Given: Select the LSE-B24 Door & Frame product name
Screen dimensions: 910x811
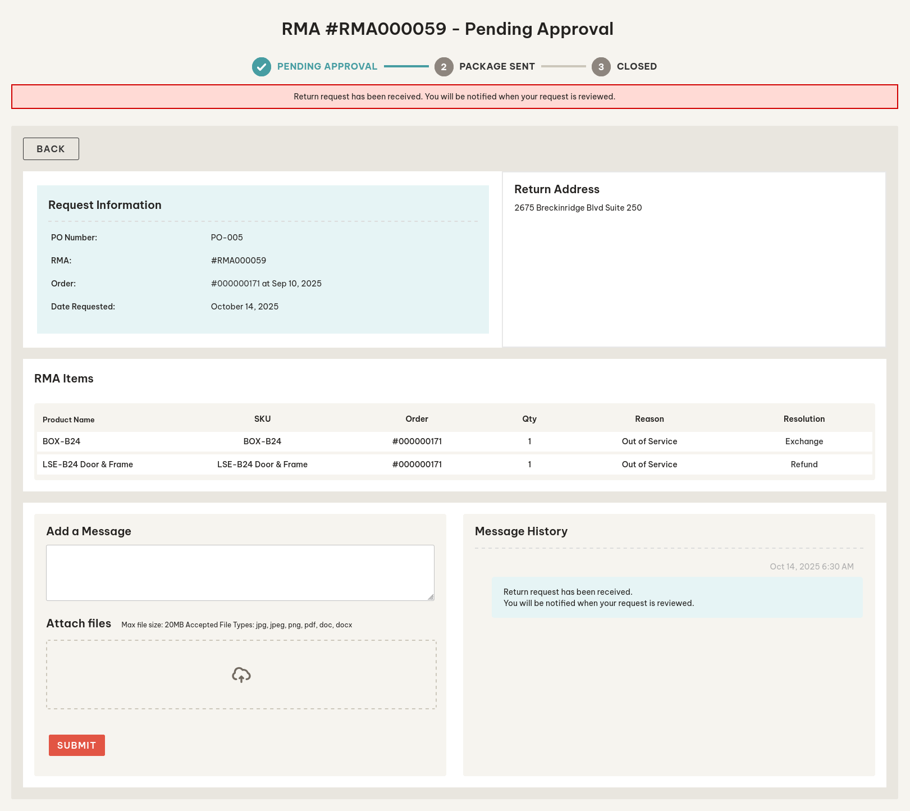Looking at the screenshot, I should 88,464.
